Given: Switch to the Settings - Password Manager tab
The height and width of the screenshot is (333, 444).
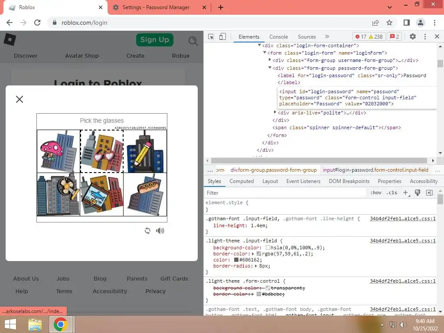Looking at the screenshot, I should coord(156,7).
